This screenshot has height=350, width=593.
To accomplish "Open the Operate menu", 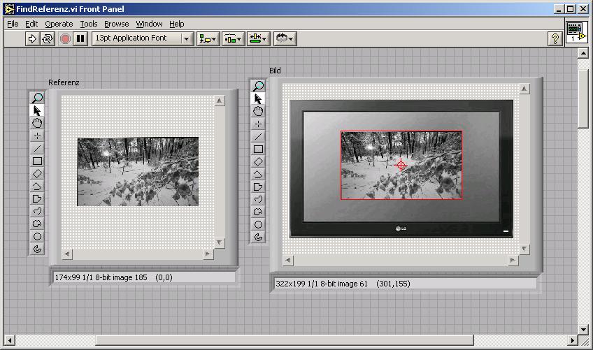I will tap(59, 24).
